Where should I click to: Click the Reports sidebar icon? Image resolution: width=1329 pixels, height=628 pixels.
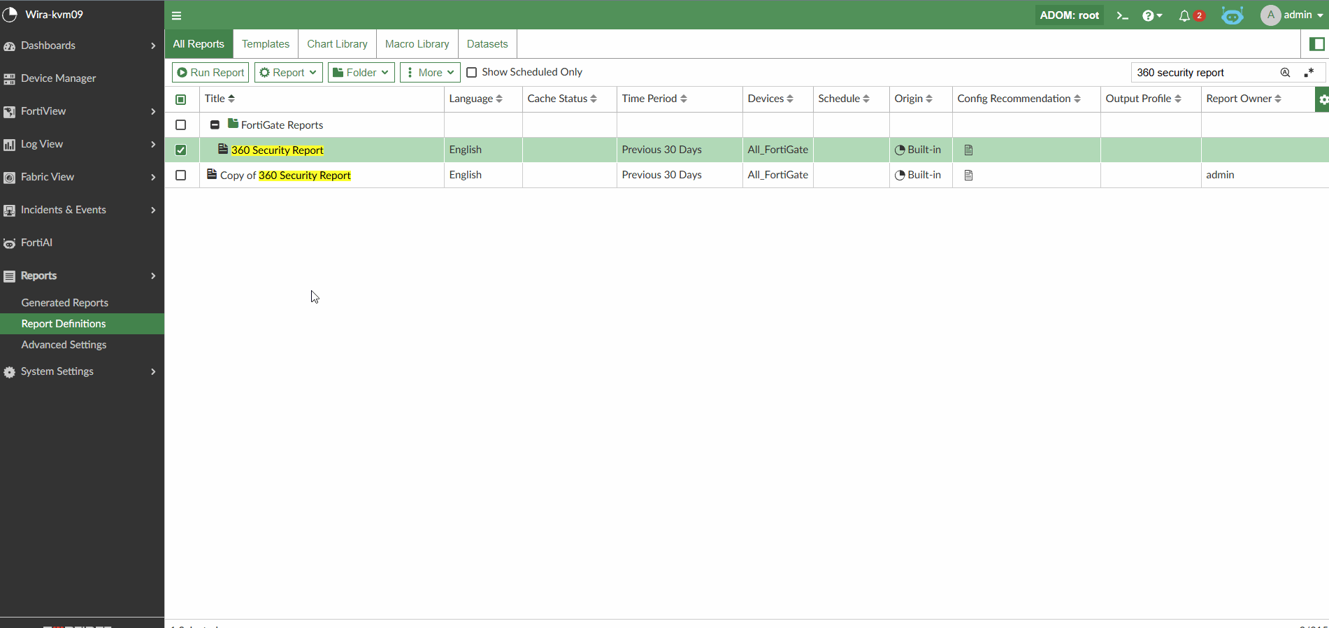(9, 276)
